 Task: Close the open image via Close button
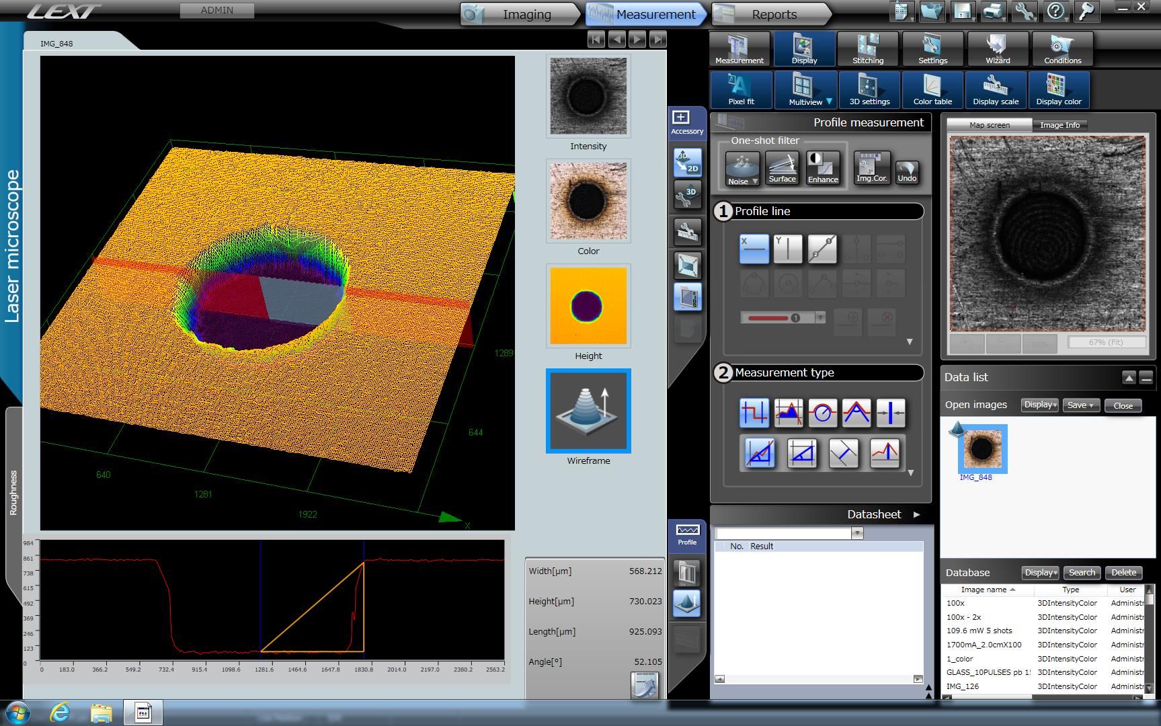point(1123,405)
